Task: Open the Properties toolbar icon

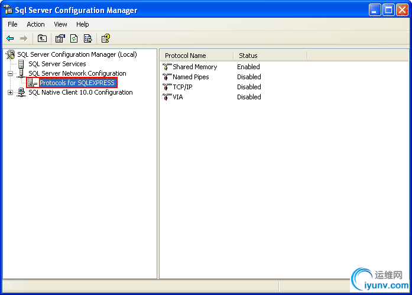Action: [x=60, y=38]
